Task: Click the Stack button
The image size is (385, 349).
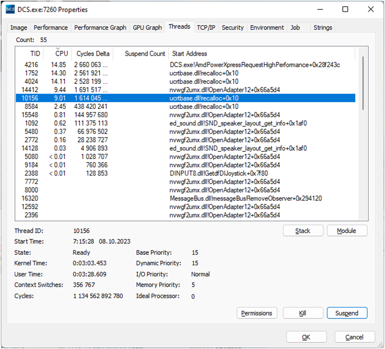Action: pyautogui.click(x=303, y=231)
